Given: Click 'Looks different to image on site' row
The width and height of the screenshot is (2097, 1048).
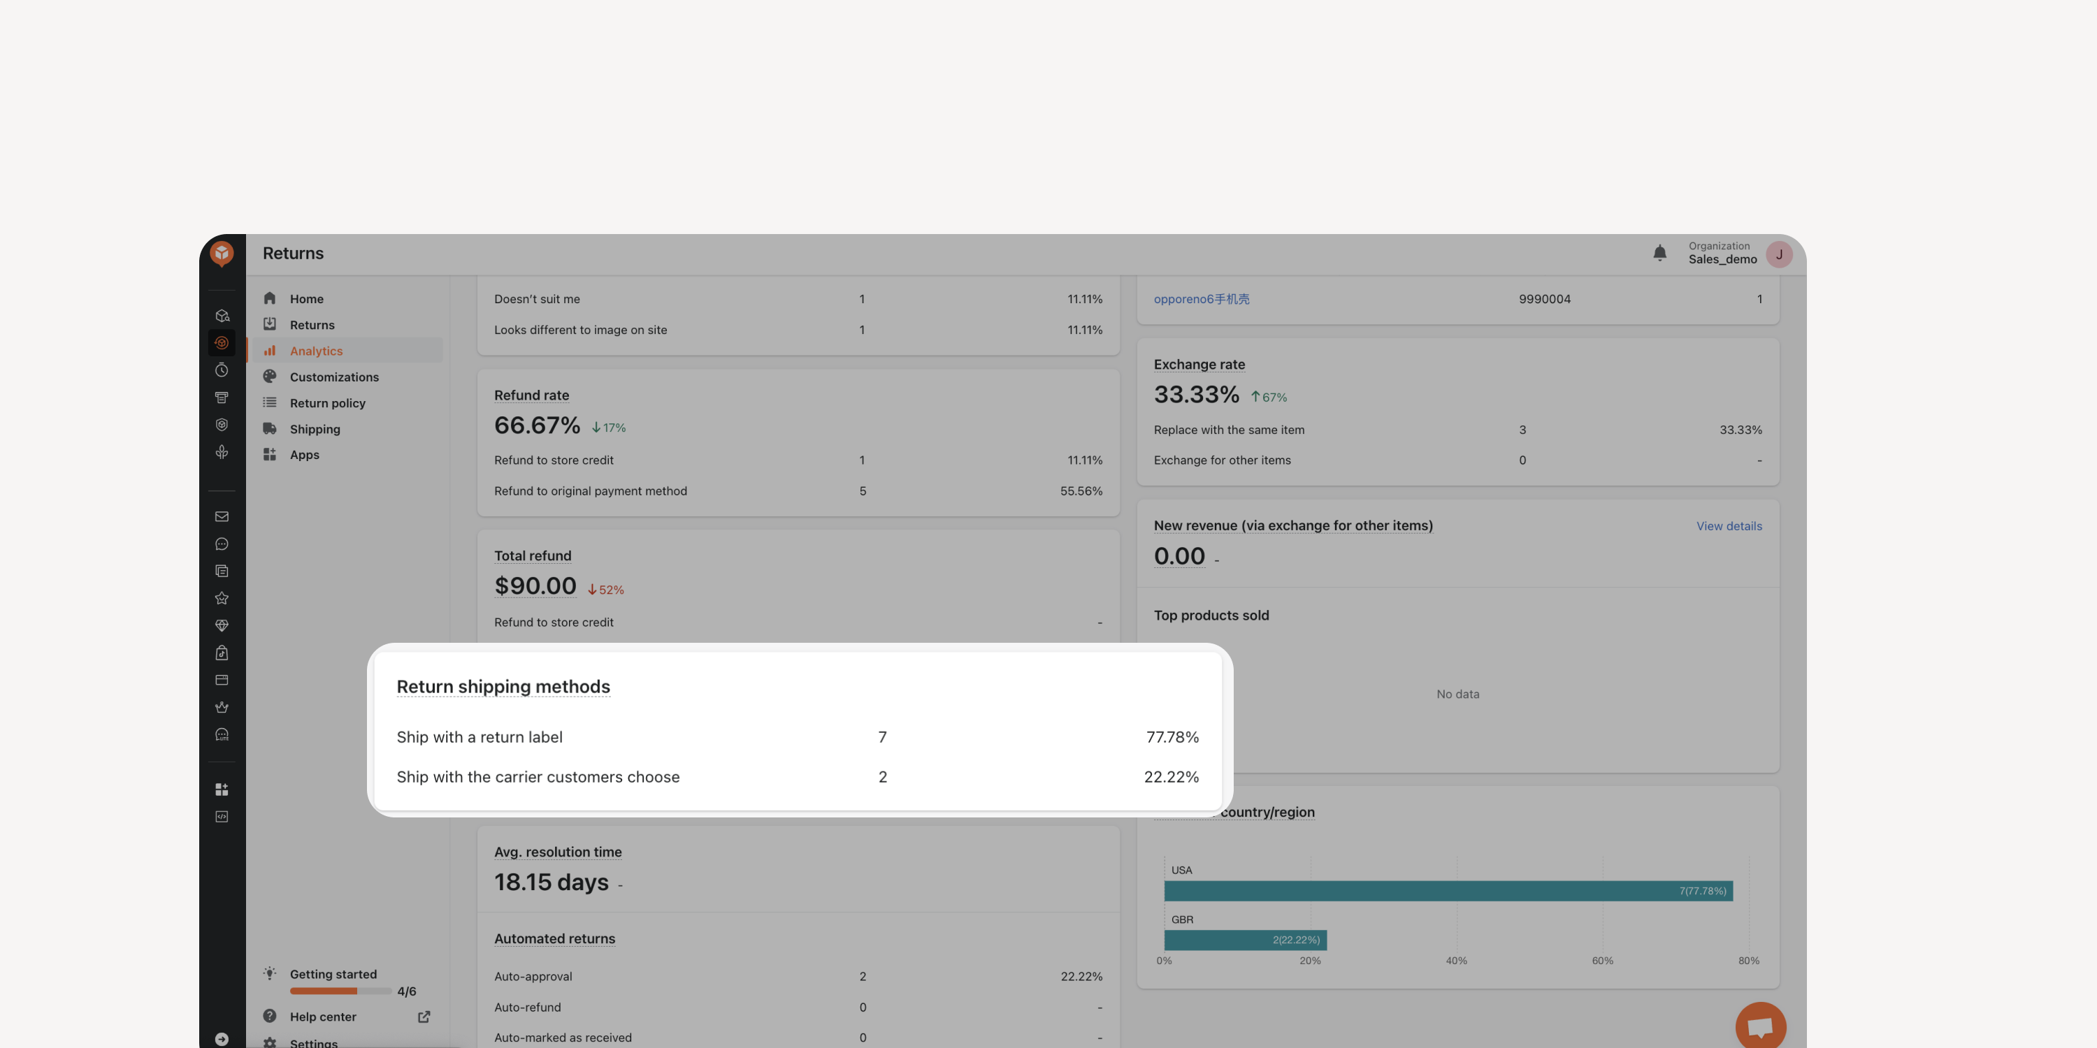Looking at the screenshot, I should [x=798, y=330].
